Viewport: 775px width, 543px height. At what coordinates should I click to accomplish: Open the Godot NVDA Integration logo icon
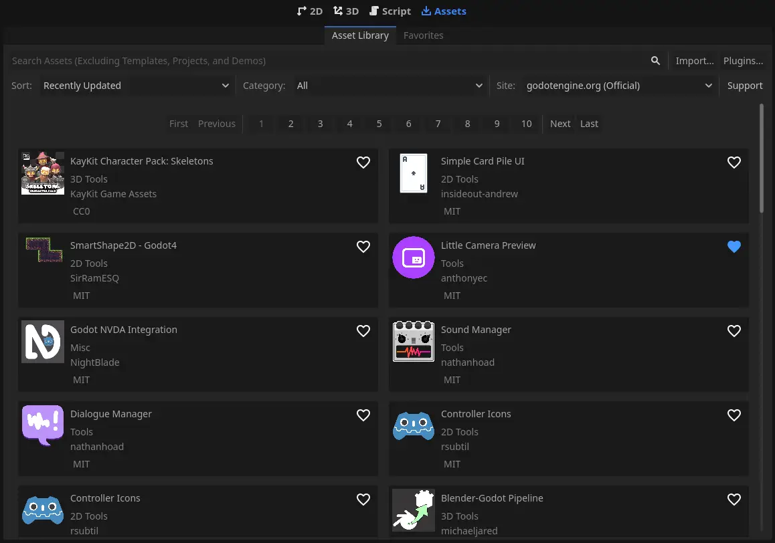tap(43, 342)
